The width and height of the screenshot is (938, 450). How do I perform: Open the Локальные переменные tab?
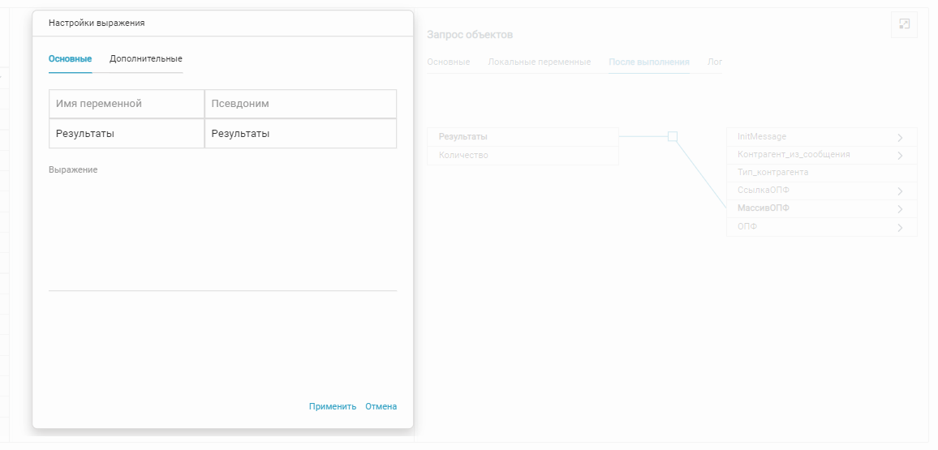(539, 62)
